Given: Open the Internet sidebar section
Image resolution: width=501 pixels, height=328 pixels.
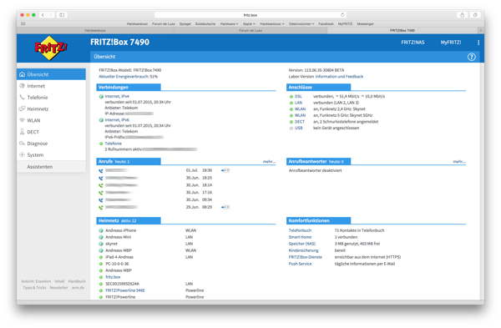Looking at the screenshot, I should 51,86.
